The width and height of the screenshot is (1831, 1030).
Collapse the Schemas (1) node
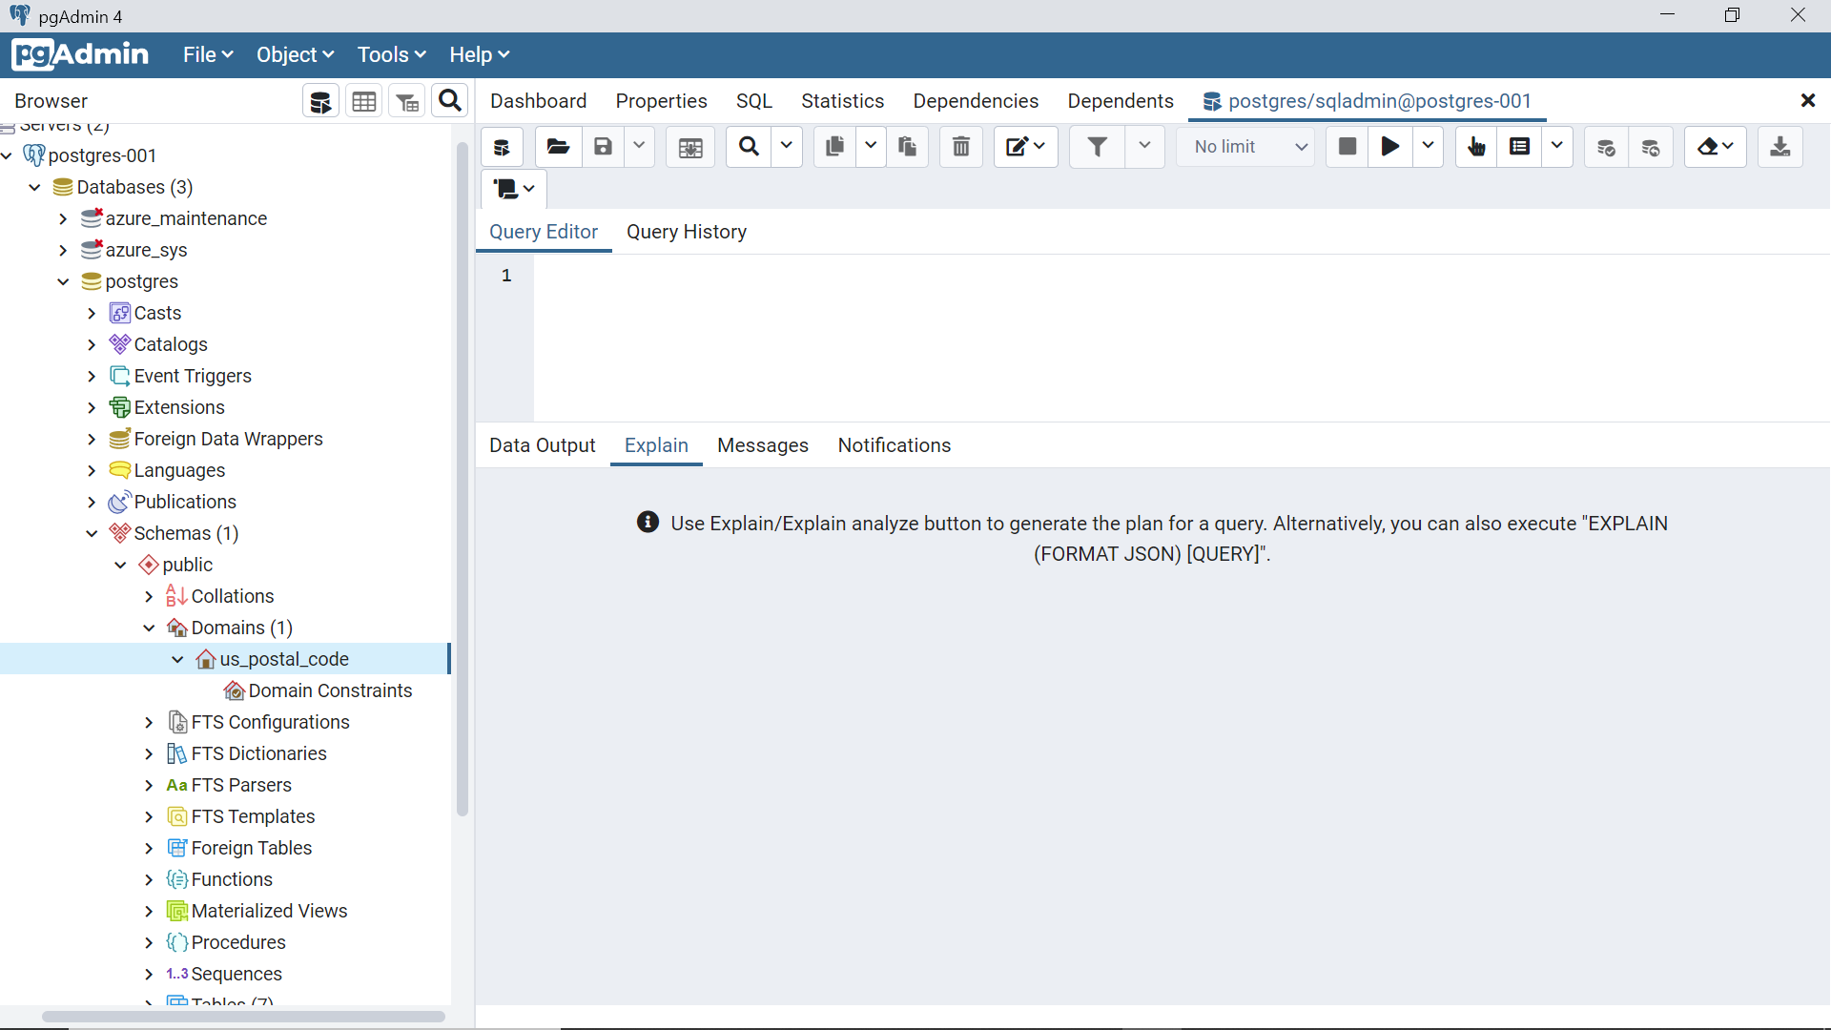point(92,533)
